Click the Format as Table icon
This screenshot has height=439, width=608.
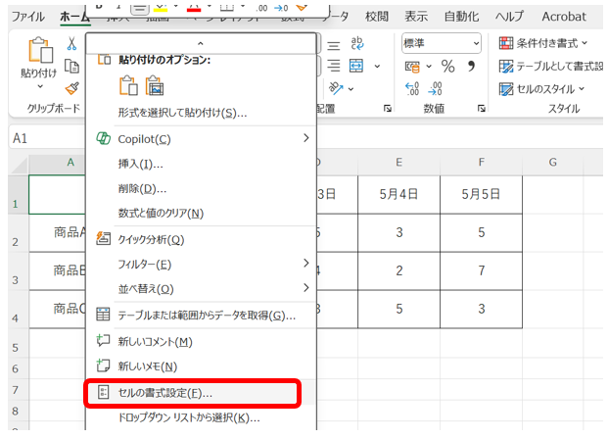point(506,67)
